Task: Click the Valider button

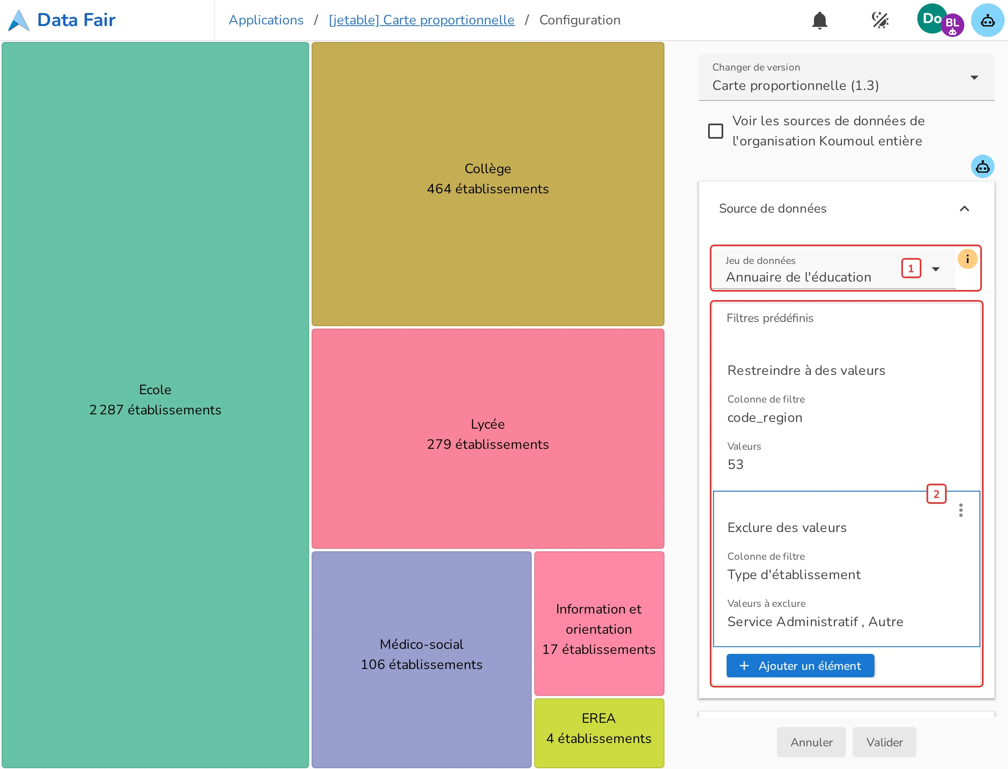Action: click(x=884, y=742)
